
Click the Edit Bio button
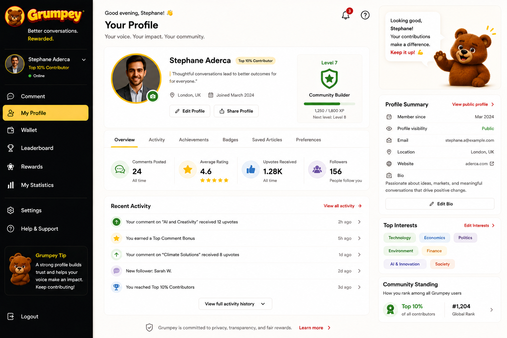coord(440,204)
